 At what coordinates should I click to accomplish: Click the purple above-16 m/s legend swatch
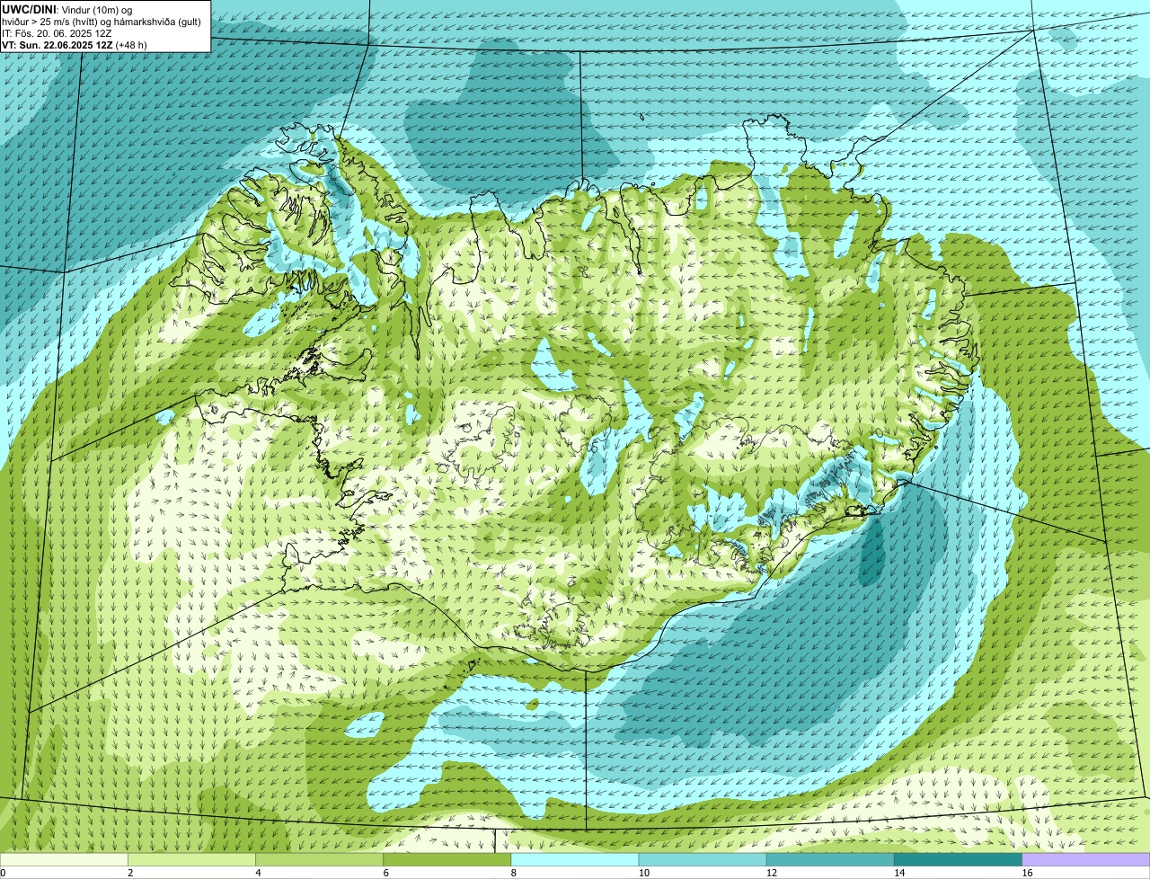click(x=1086, y=860)
